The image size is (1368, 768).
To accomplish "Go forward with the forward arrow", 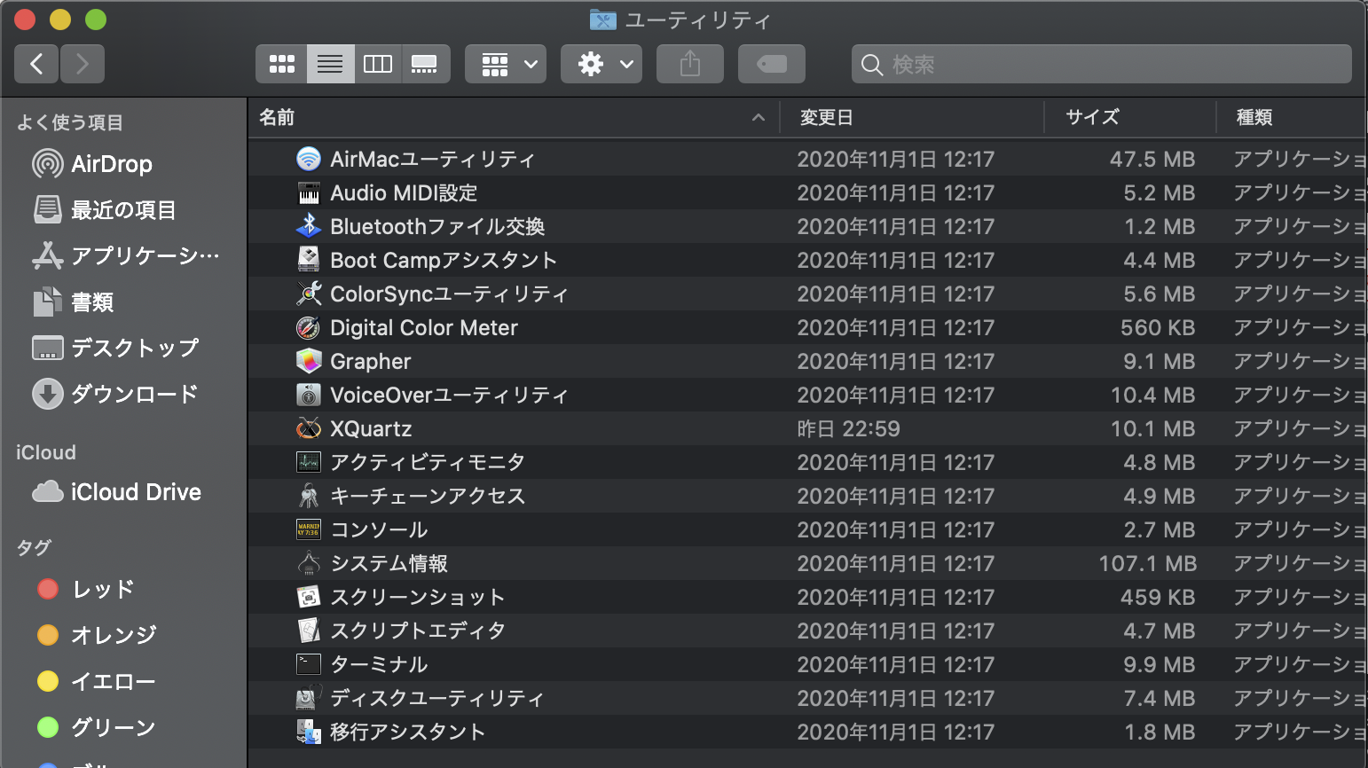I will 83,64.
